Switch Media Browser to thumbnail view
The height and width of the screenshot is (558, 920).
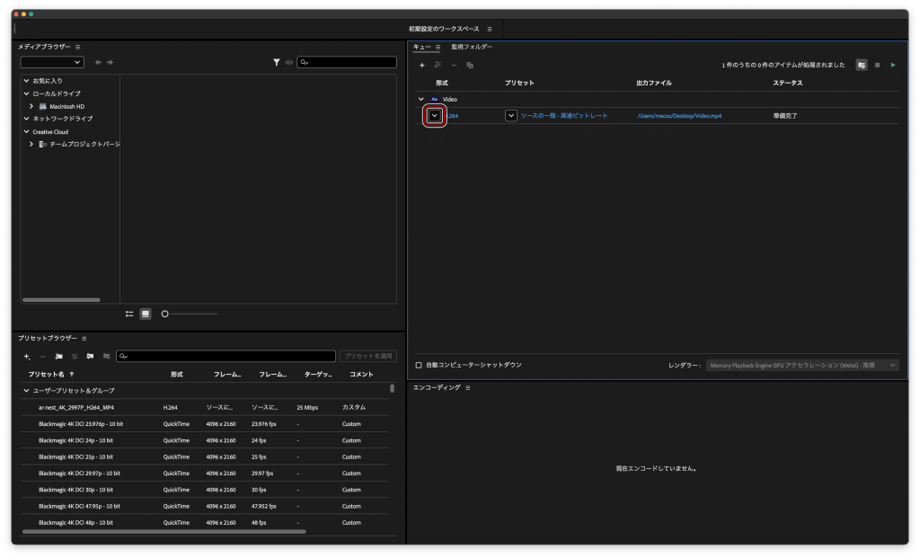coord(146,314)
